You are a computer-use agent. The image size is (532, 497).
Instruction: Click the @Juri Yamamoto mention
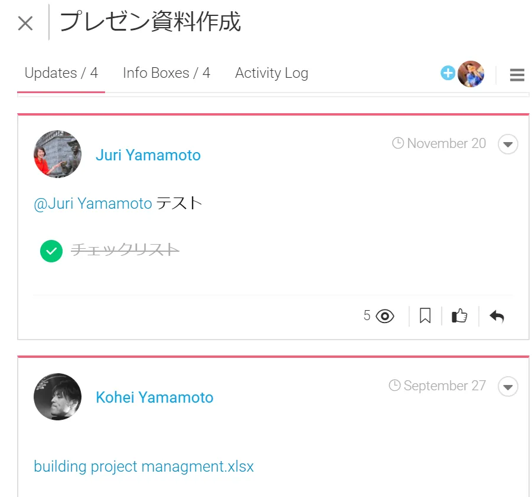[x=93, y=203]
